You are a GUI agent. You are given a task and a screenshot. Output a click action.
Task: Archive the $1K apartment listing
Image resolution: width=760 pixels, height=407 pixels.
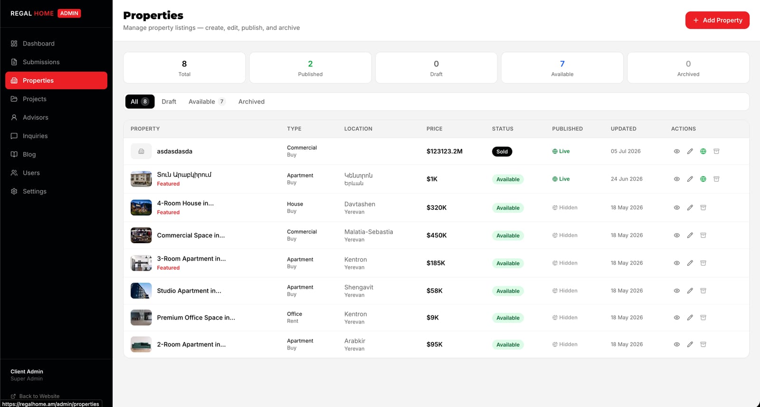(716, 179)
